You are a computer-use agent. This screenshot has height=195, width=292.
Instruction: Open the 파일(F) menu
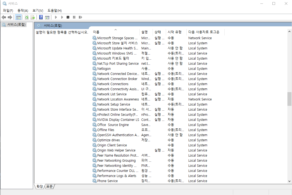pos(8,11)
